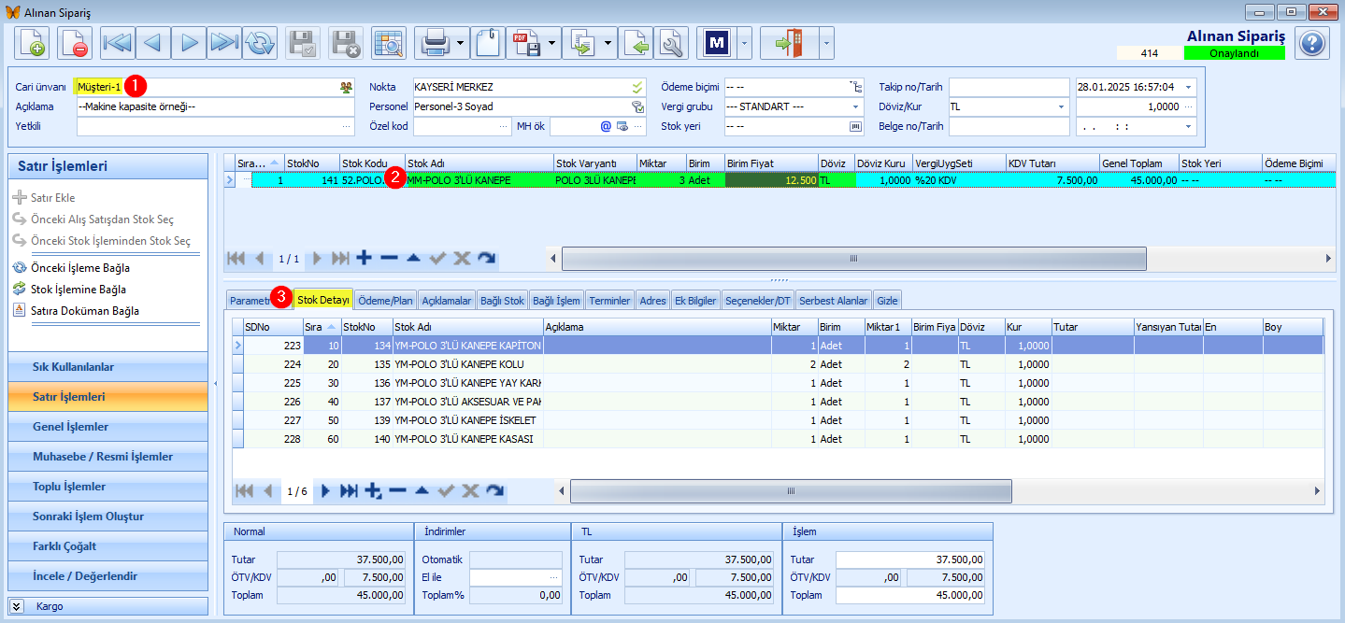Image resolution: width=1345 pixels, height=623 pixels.
Task: Click the copy documents icon
Action: (x=582, y=43)
